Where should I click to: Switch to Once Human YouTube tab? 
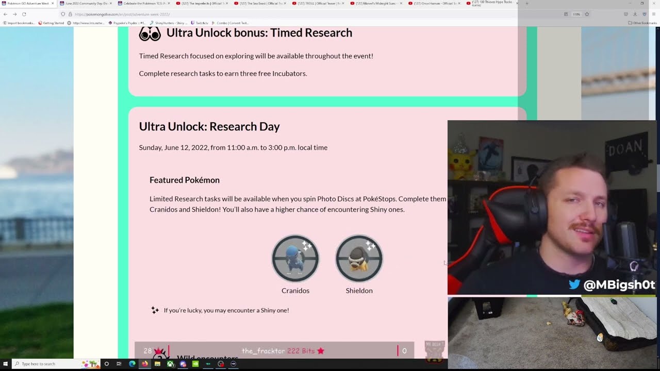pyautogui.click(x=434, y=3)
